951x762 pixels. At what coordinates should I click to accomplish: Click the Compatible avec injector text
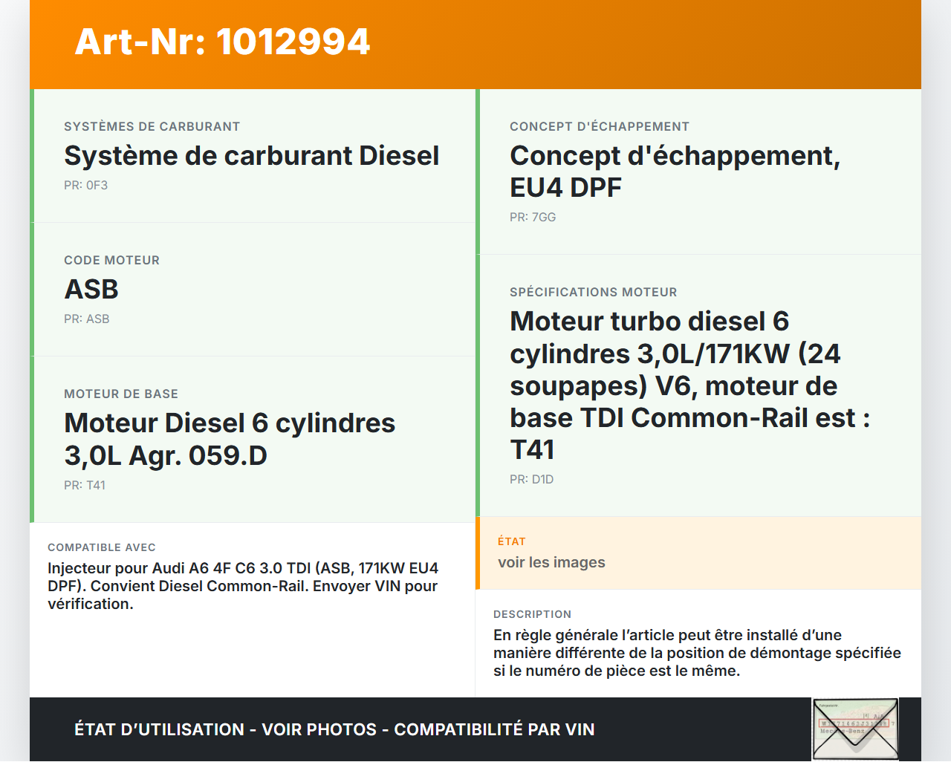(243, 586)
